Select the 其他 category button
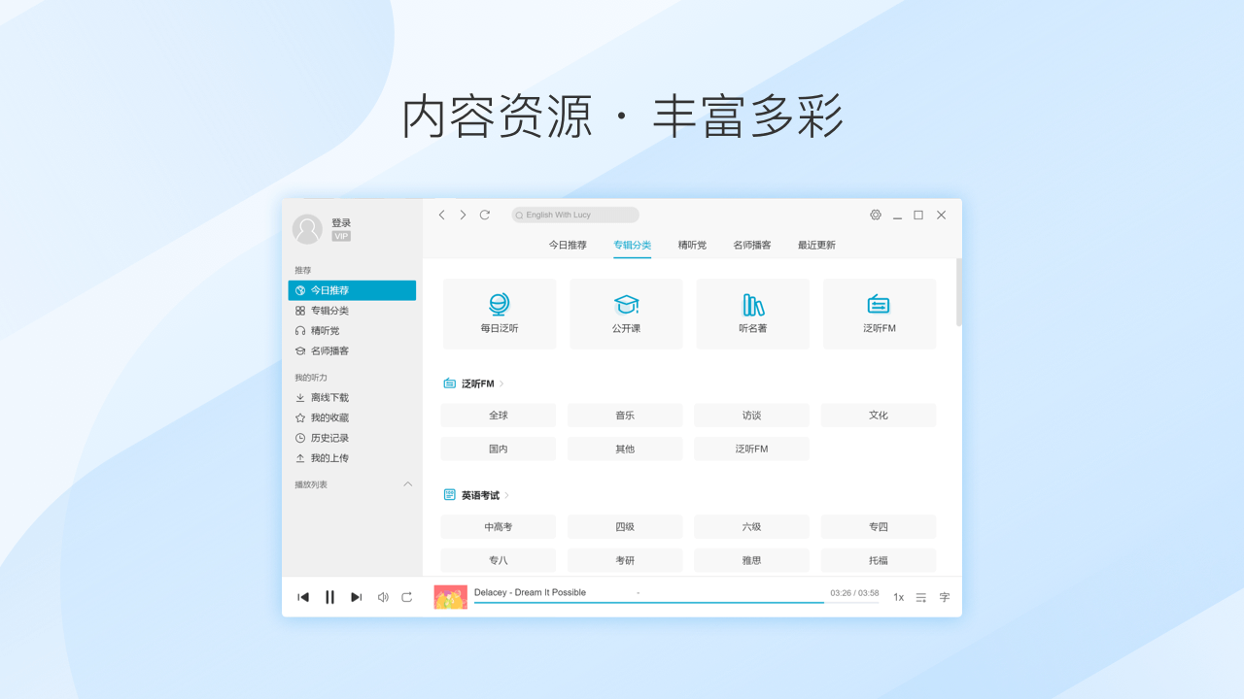Image resolution: width=1244 pixels, height=699 pixels. coord(625,449)
